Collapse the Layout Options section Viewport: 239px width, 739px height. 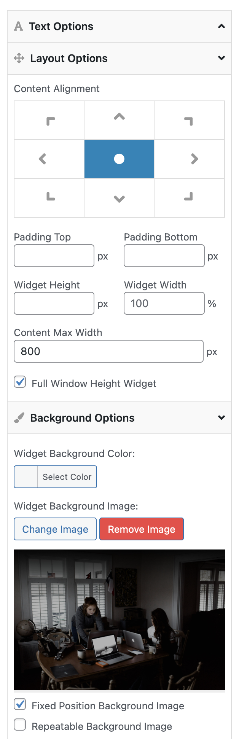tap(119, 58)
